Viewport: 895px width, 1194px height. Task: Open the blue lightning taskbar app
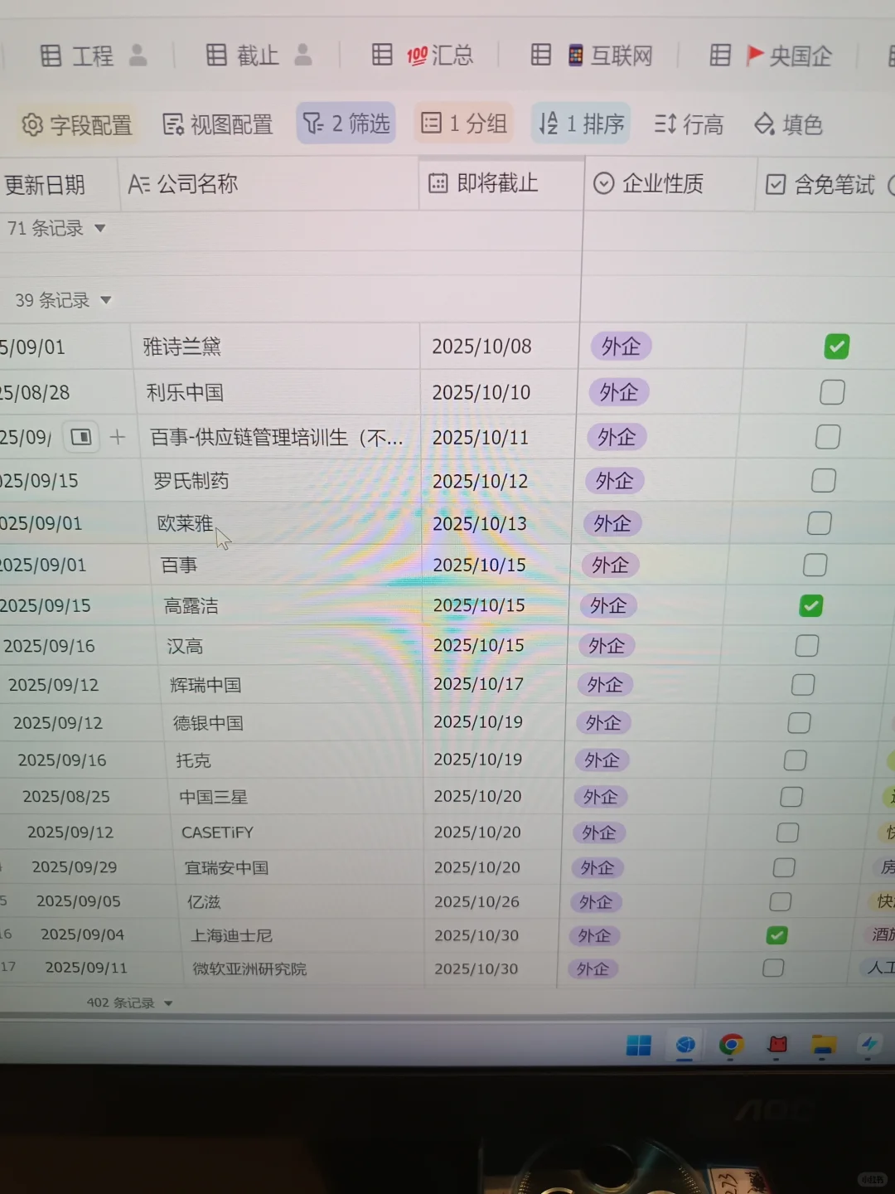(x=868, y=1045)
